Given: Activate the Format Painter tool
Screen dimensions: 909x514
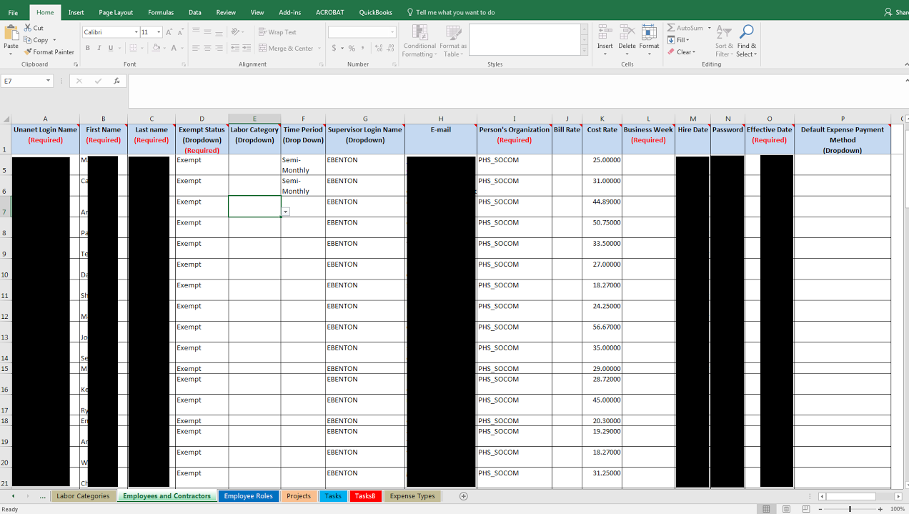Looking at the screenshot, I should point(49,52).
